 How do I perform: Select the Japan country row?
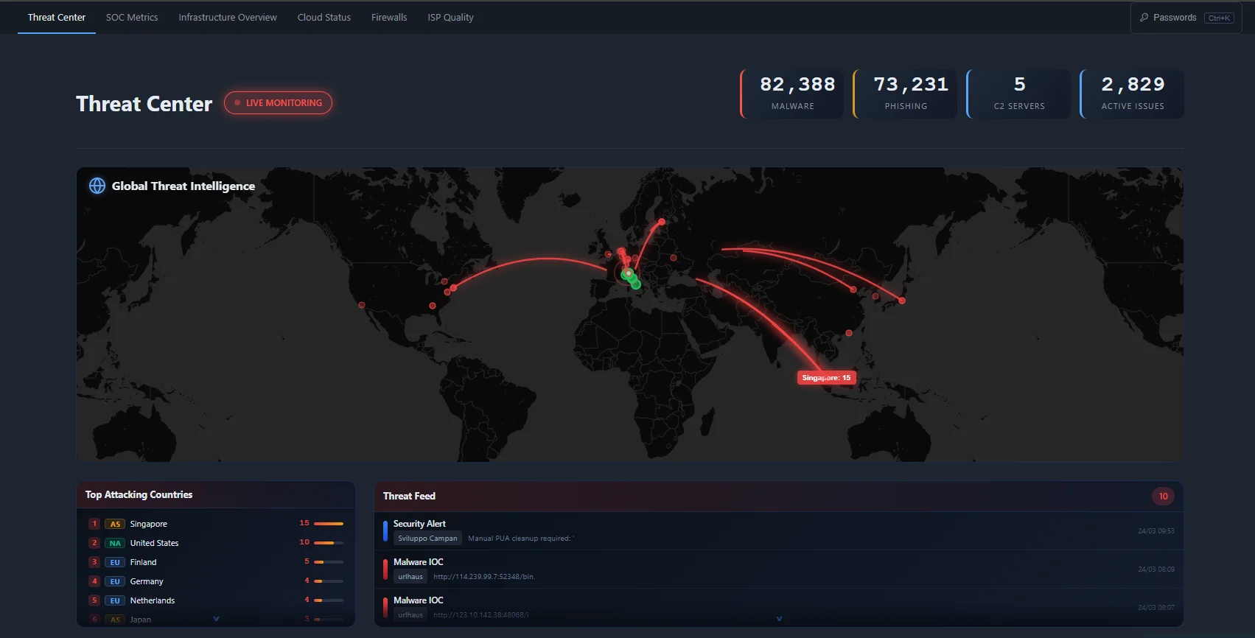[x=216, y=619]
